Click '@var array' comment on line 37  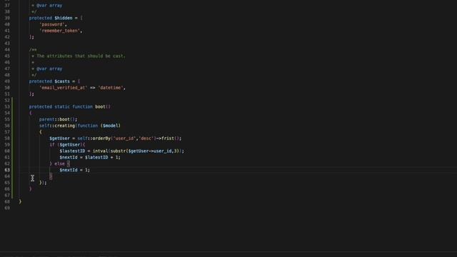(x=49, y=5)
